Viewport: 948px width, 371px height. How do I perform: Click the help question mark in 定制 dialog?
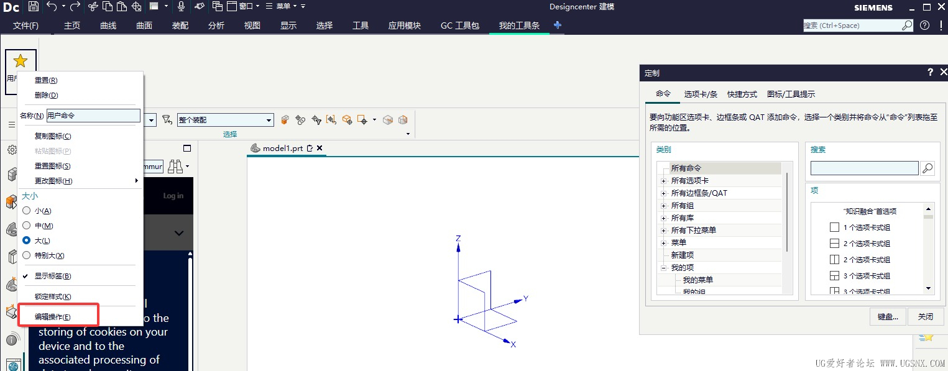click(x=930, y=73)
